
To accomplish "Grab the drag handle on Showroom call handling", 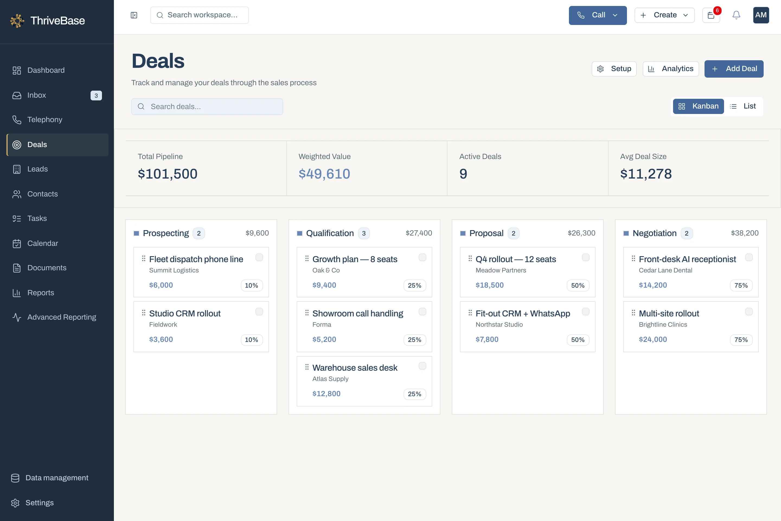I will [x=307, y=313].
